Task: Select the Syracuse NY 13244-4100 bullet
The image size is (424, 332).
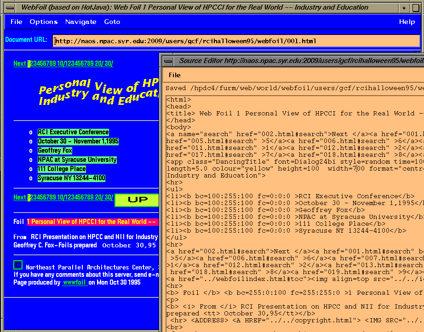Action: [71, 178]
